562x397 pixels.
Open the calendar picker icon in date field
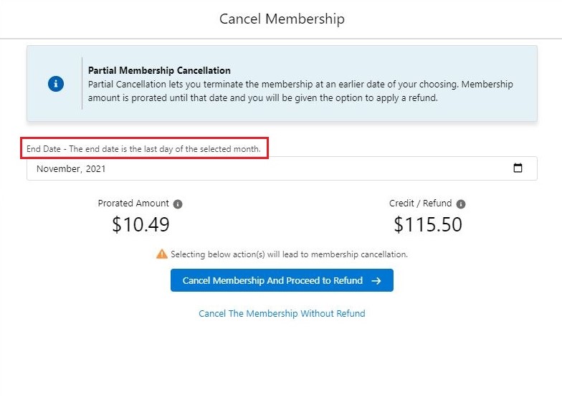click(x=518, y=168)
